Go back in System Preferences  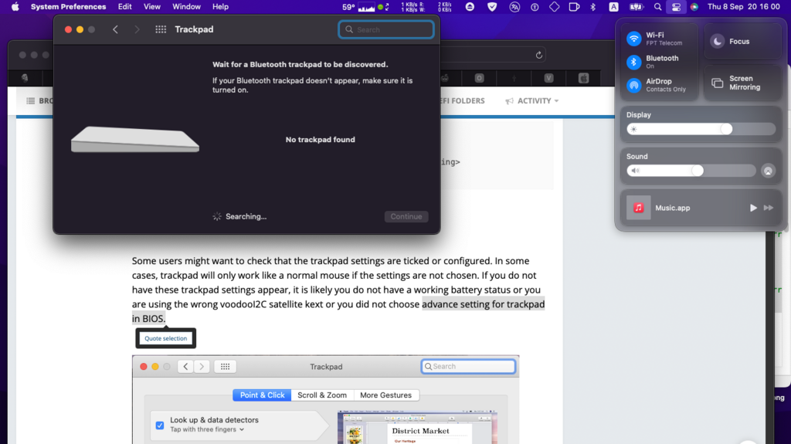(x=115, y=29)
